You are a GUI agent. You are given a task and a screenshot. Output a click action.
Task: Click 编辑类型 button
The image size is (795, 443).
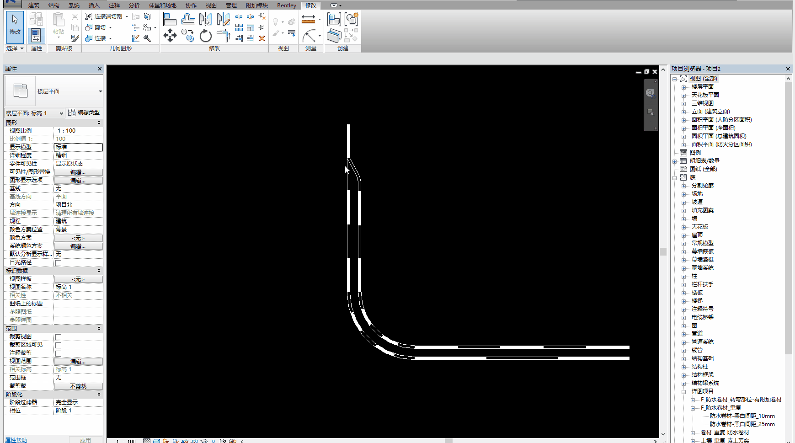pos(84,112)
